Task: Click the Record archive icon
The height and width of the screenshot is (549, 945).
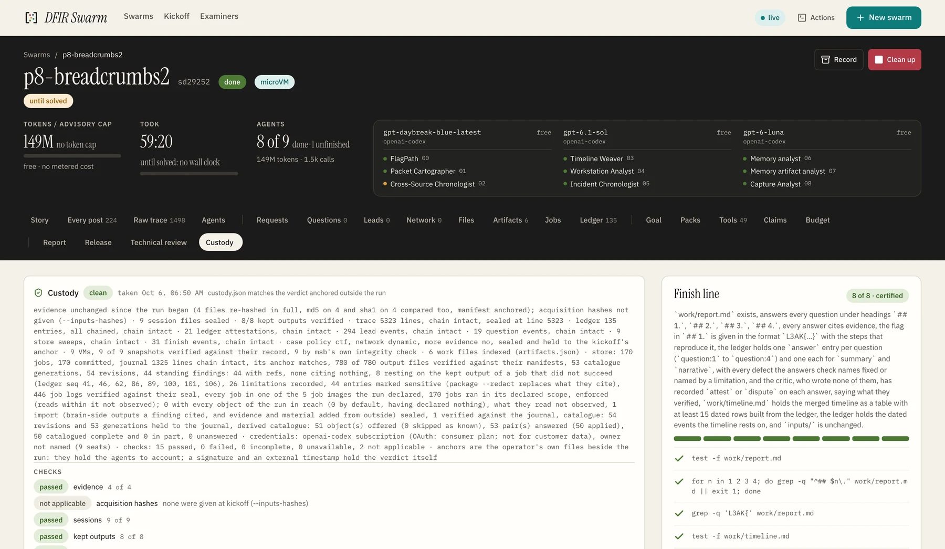Action: click(x=825, y=60)
